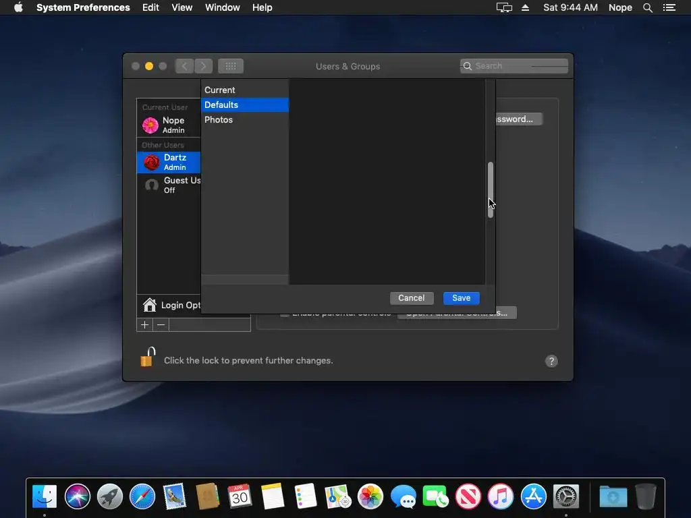This screenshot has width=691, height=518.
Task: Open Finder from the Dock
Action: (x=45, y=496)
